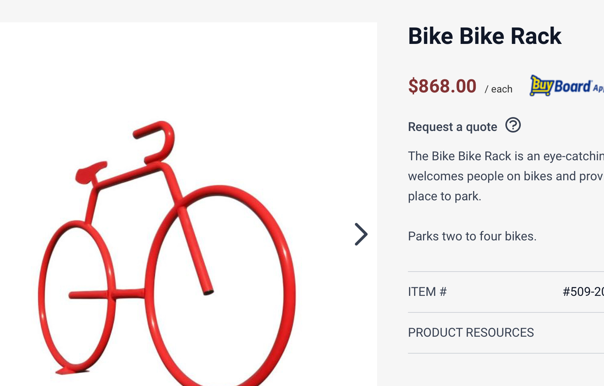Click the bike rack's mounting foot plate
Screen dimensions: 604x386
pyautogui.click(x=71, y=371)
